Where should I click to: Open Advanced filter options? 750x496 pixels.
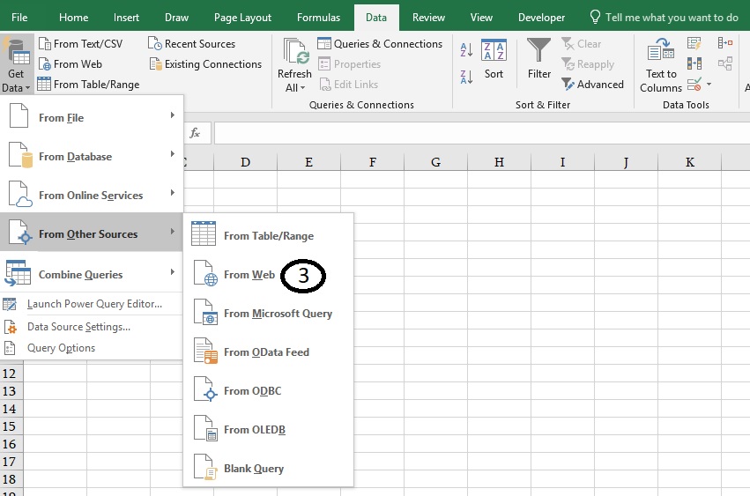(592, 85)
